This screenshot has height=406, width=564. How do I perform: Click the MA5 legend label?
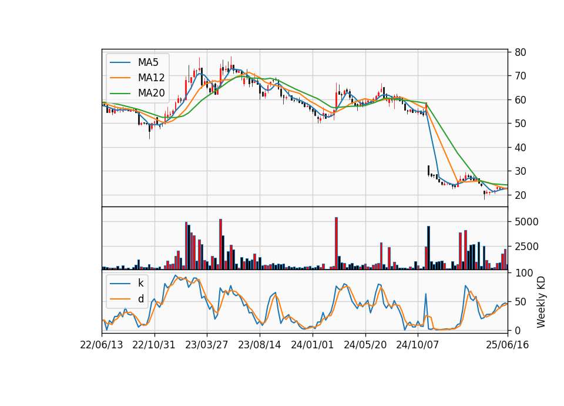tap(148, 62)
